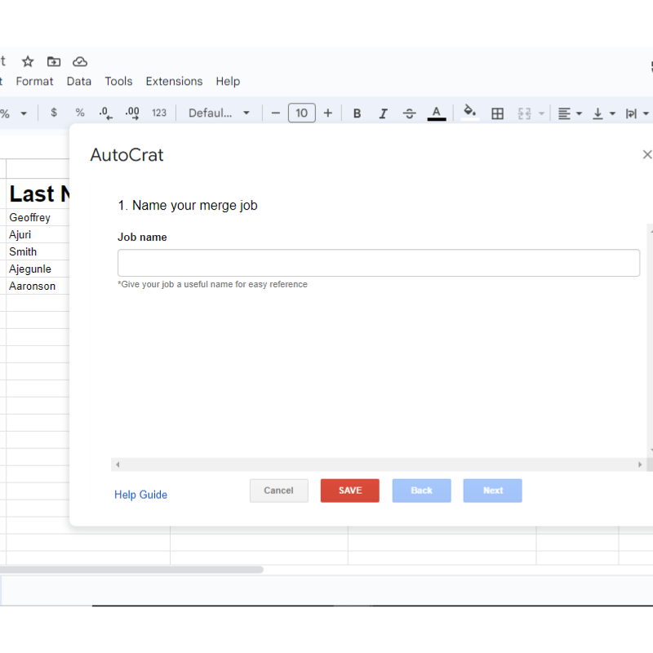Image resolution: width=653 pixels, height=653 pixels.
Task: Open the Tools menu
Action: (118, 81)
